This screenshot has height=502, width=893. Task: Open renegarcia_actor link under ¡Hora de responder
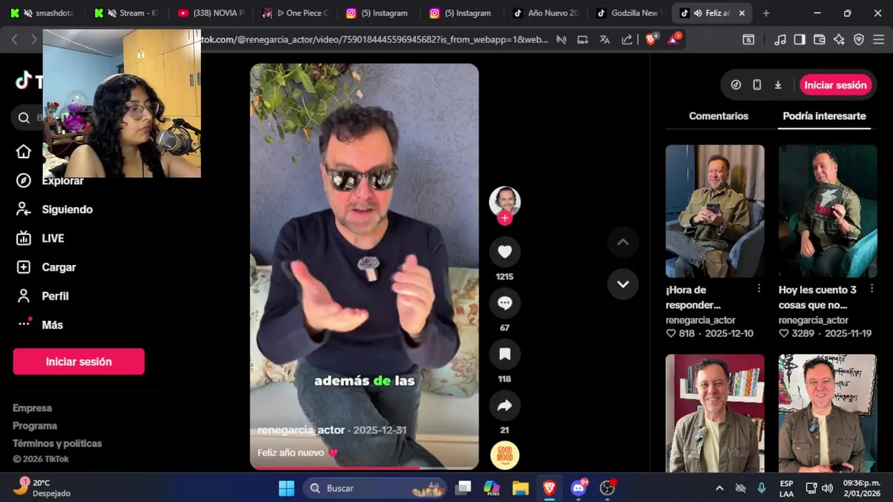click(x=700, y=321)
